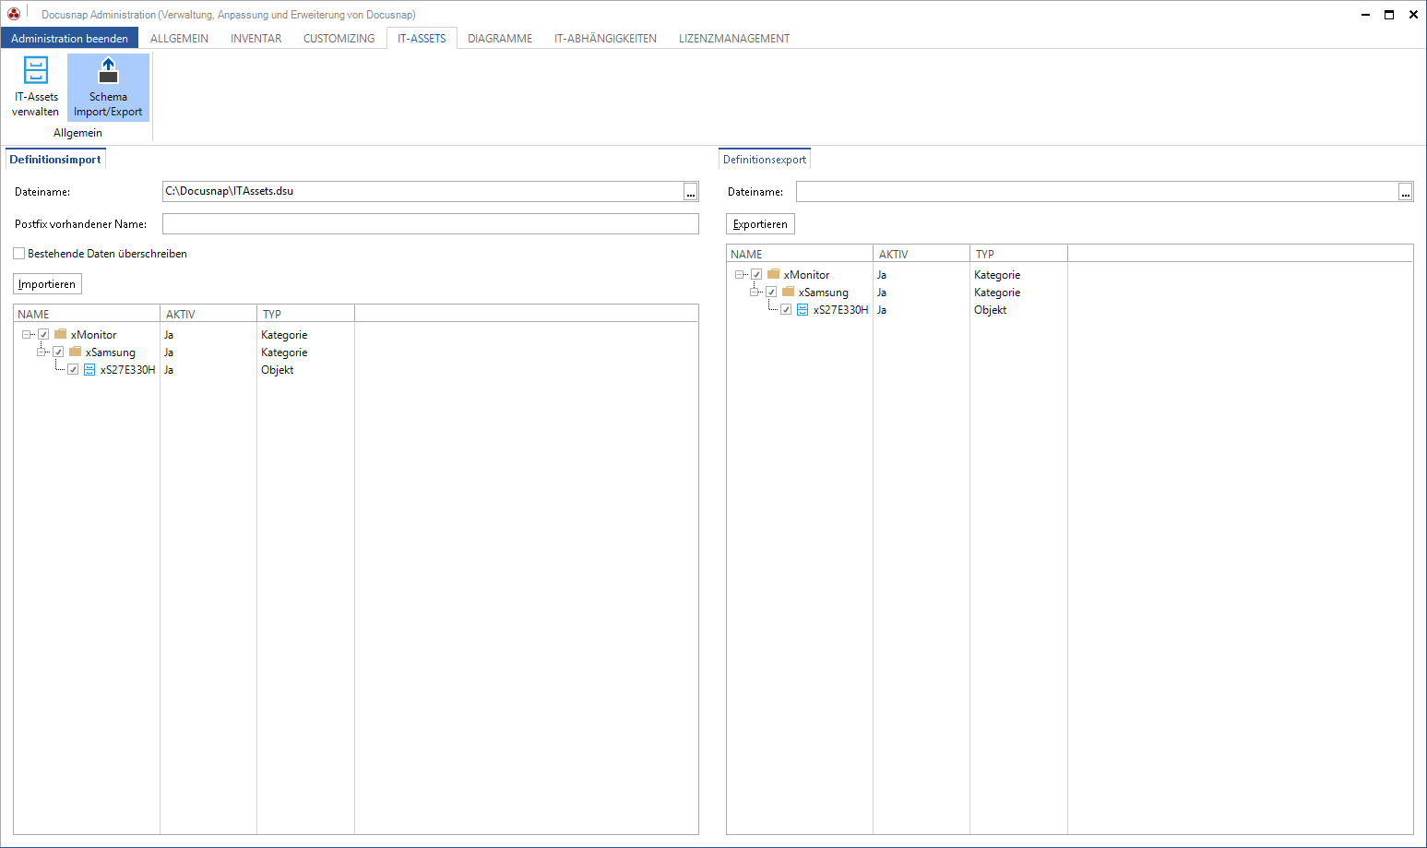Select xSamsung row in export tree

click(824, 293)
